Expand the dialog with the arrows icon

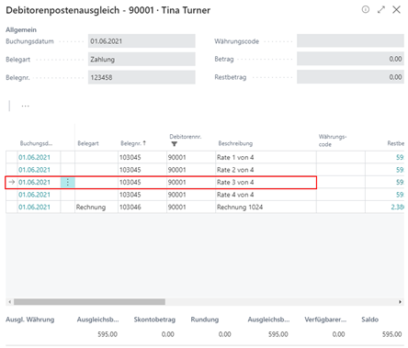click(x=381, y=9)
